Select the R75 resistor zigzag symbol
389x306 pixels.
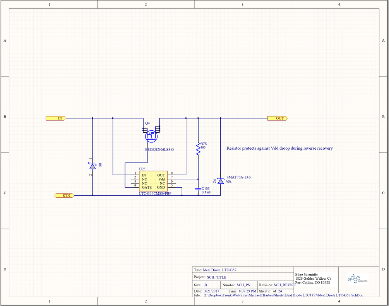point(198,149)
